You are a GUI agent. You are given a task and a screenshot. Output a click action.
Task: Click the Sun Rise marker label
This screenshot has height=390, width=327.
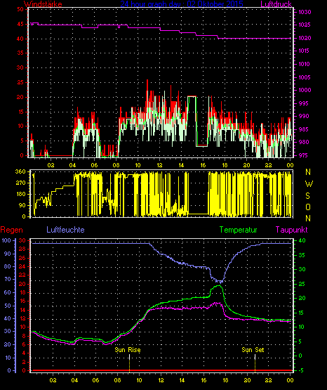click(x=128, y=350)
